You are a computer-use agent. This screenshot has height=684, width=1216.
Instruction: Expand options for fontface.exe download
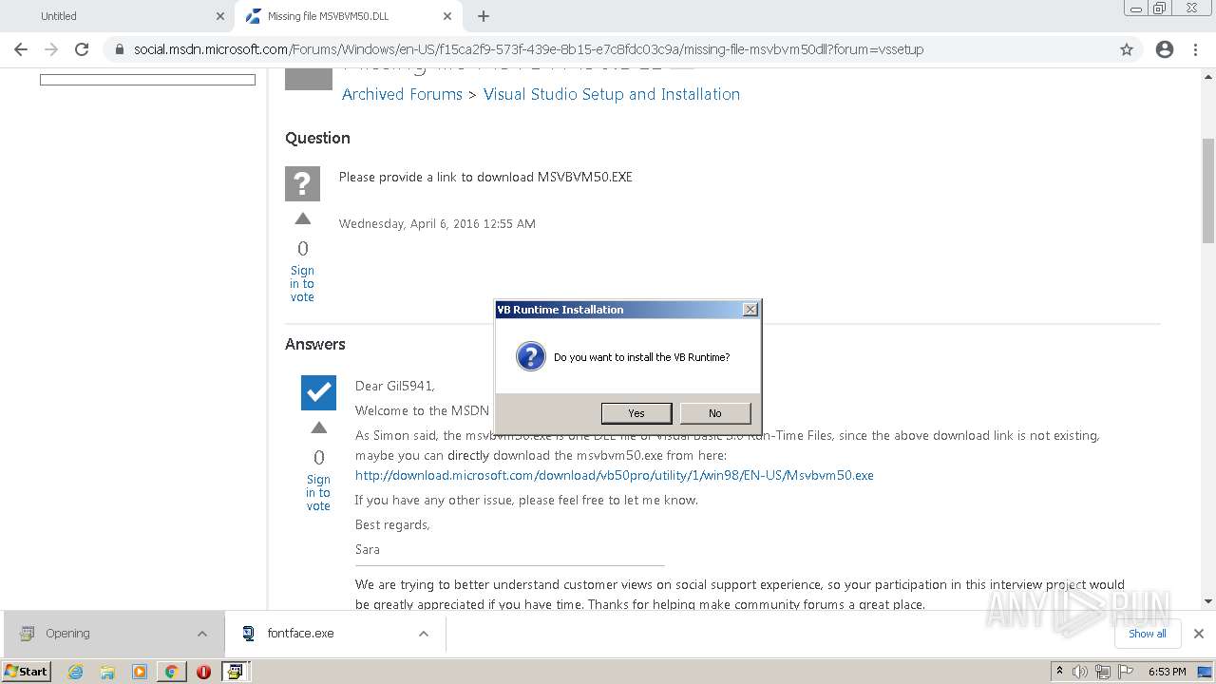424,634
